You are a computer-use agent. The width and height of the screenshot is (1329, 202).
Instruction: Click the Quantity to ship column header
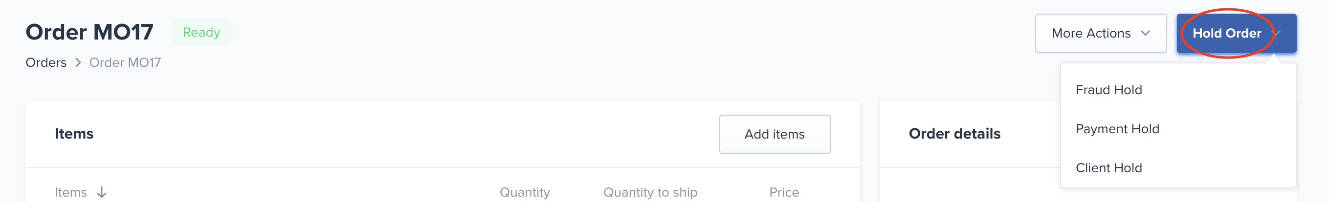tap(650, 192)
